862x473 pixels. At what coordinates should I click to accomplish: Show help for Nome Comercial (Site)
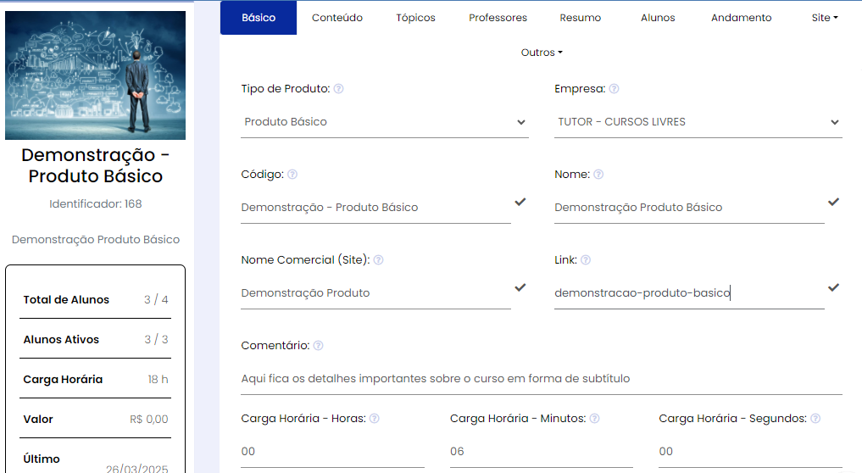pos(378,260)
